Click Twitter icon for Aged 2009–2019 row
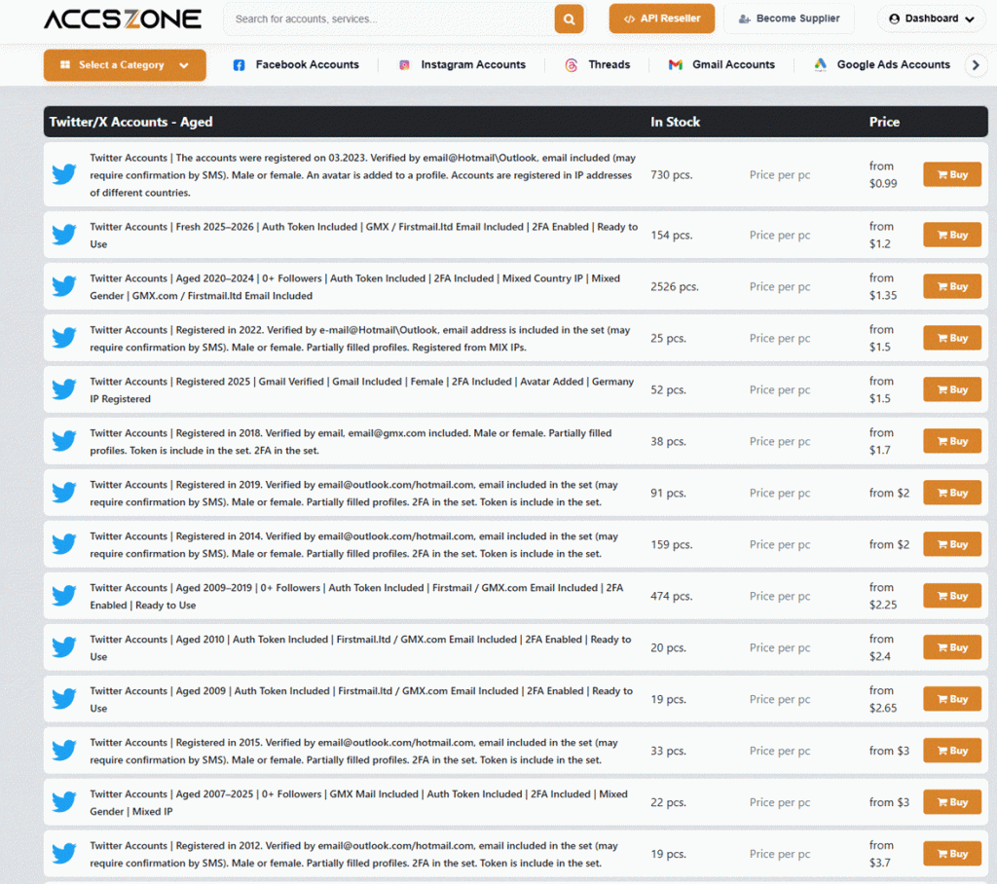This screenshot has height=884, width=997. 64,596
